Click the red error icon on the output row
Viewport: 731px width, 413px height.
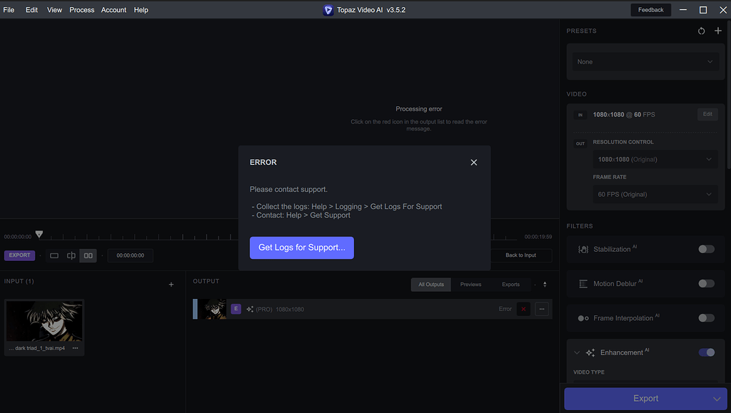523,309
